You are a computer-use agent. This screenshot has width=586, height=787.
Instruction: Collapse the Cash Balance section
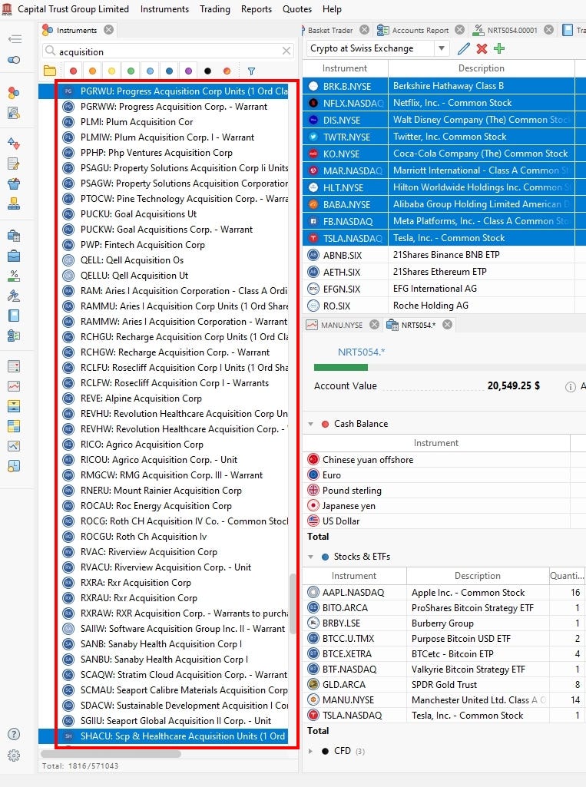(x=311, y=424)
